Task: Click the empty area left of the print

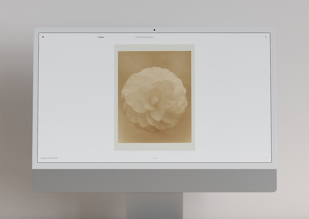Action: tap(77, 98)
